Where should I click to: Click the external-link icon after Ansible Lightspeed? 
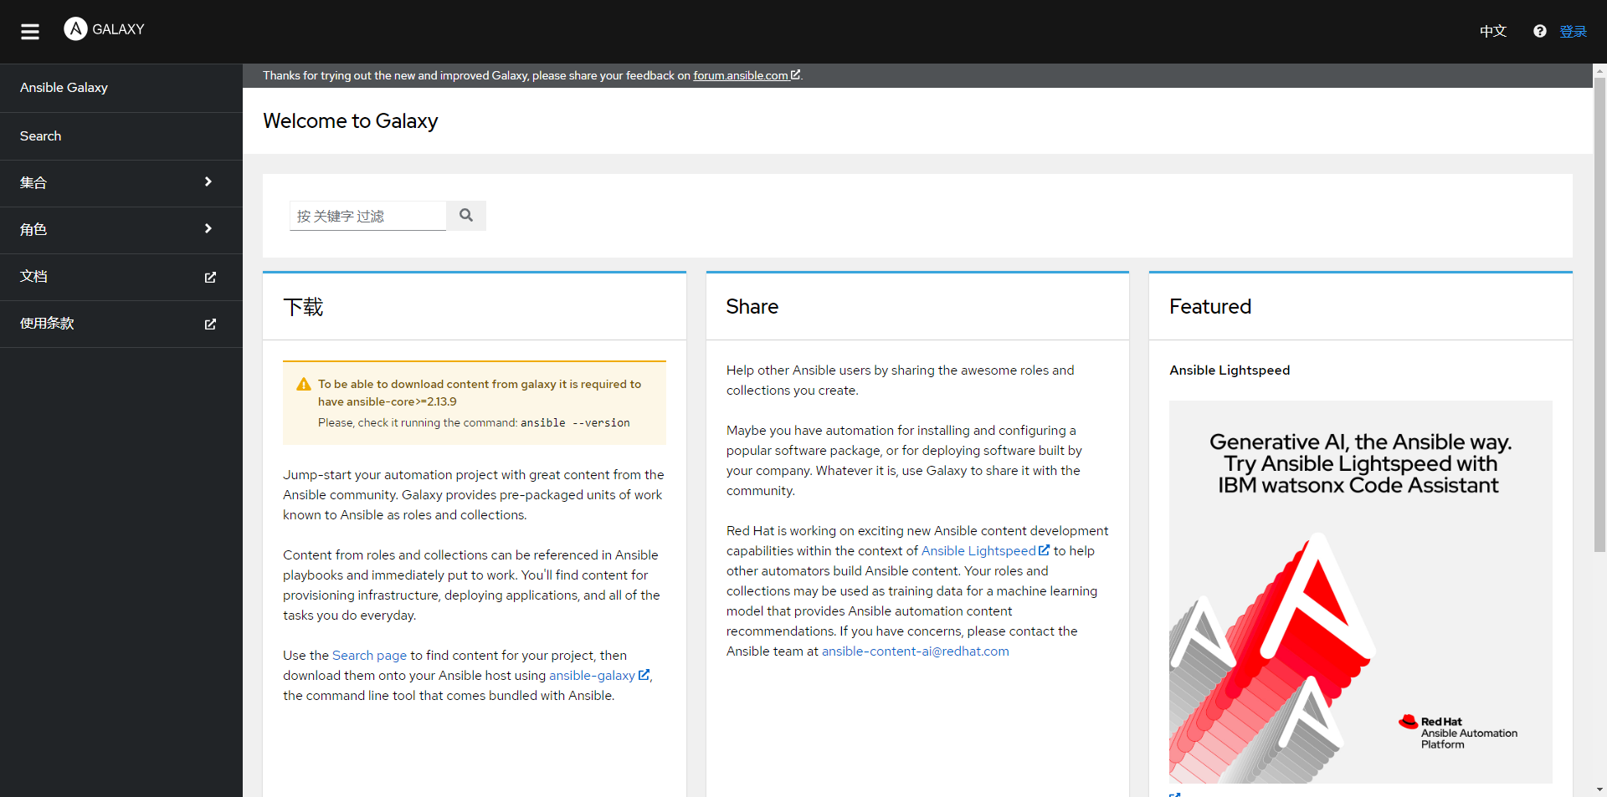click(1044, 550)
